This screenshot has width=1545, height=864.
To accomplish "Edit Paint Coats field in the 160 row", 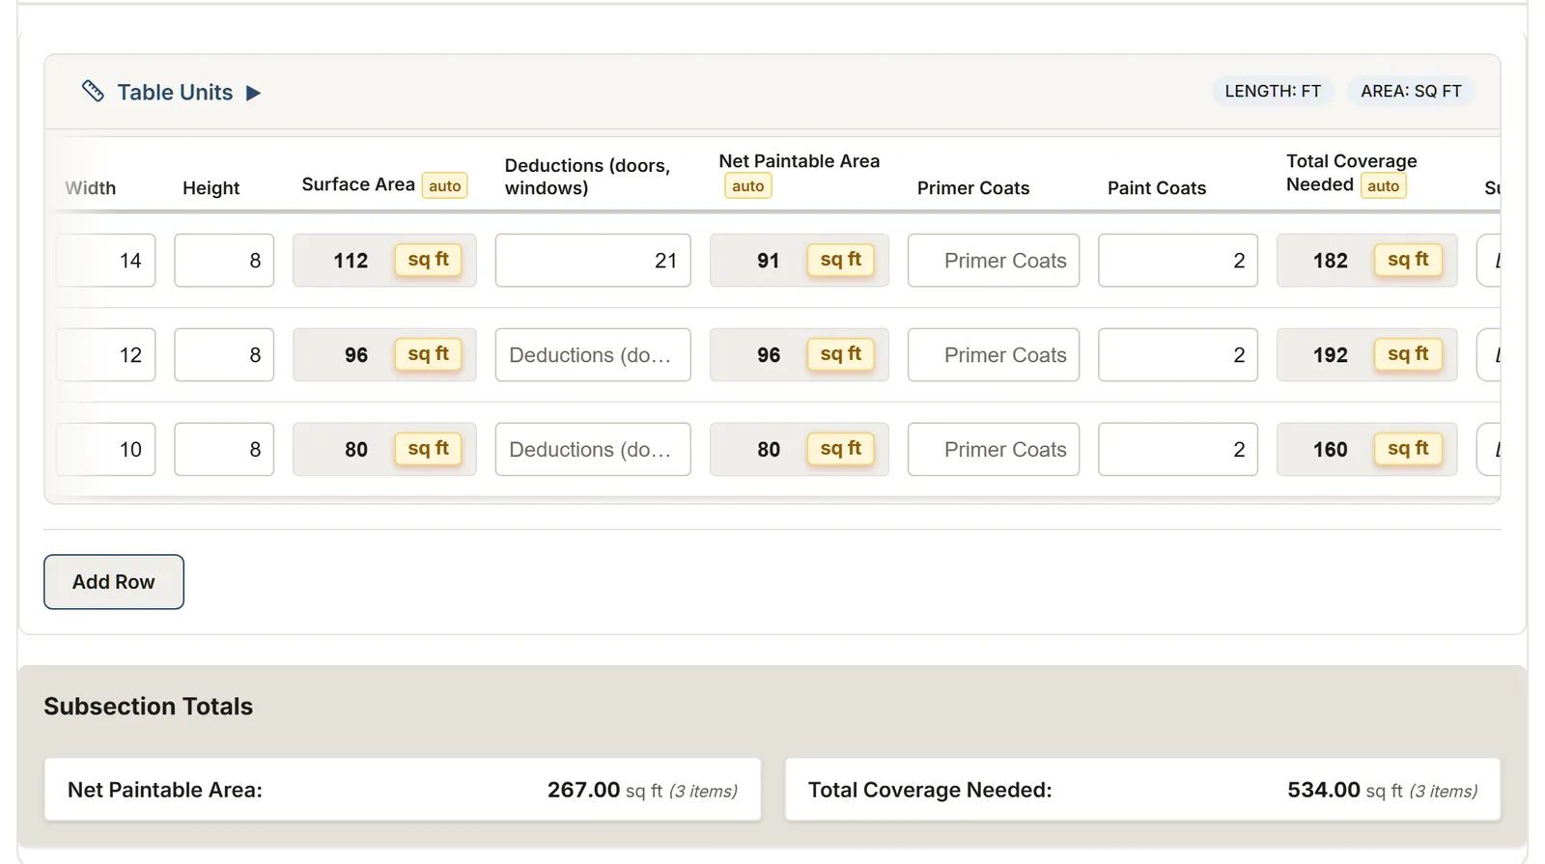I will tap(1178, 450).
